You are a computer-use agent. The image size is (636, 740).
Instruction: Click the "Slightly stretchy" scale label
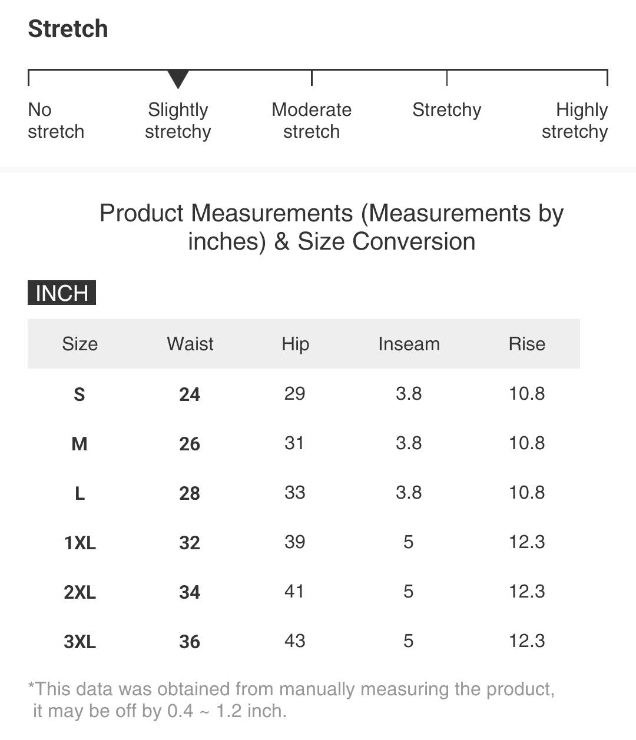[x=178, y=121]
